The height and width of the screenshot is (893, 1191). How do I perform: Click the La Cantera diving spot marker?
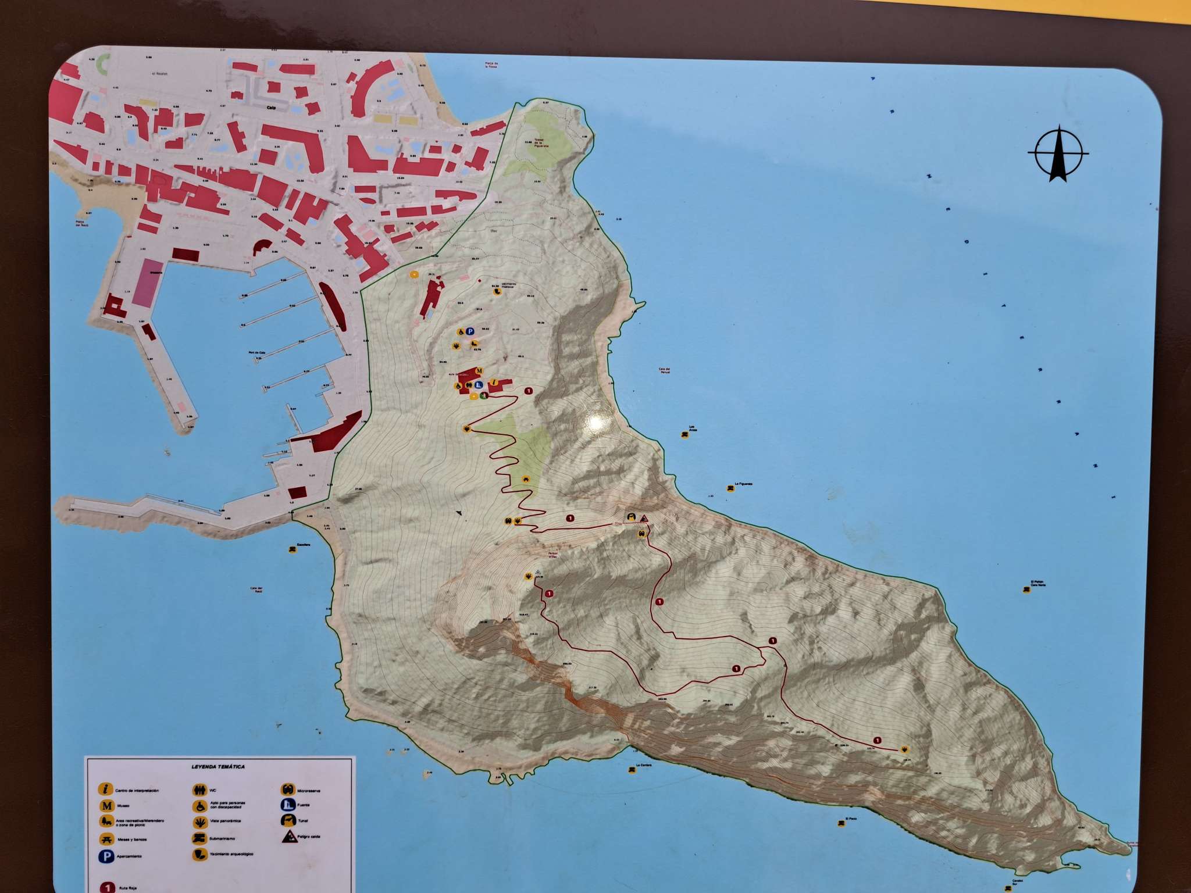(x=632, y=771)
